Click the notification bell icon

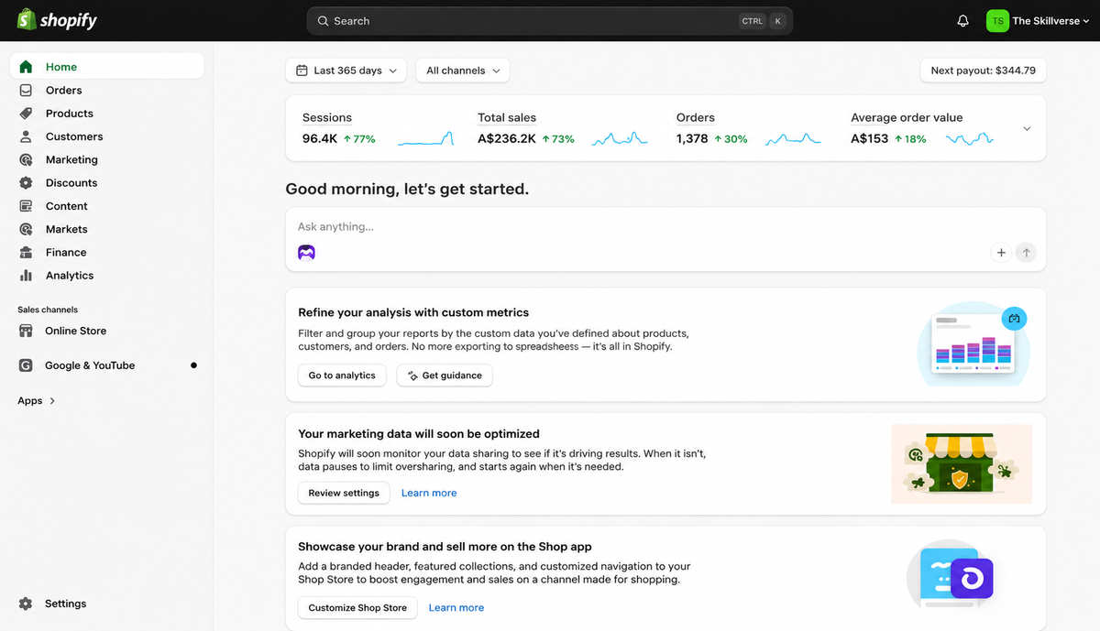click(962, 20)
